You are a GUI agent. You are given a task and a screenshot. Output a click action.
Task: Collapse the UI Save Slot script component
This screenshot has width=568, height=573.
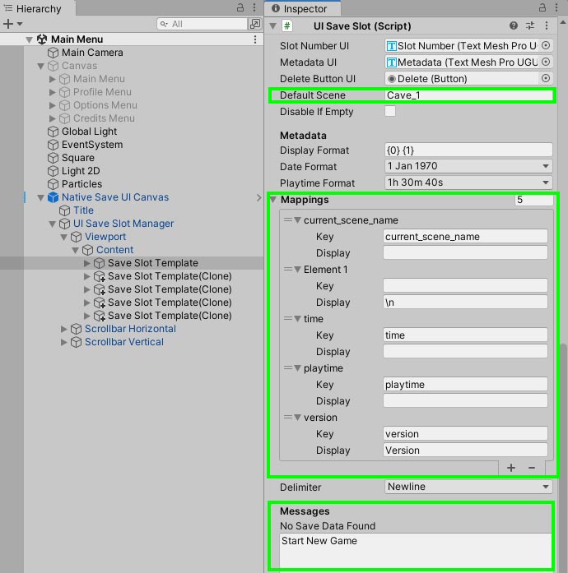(x=272, y=26)
